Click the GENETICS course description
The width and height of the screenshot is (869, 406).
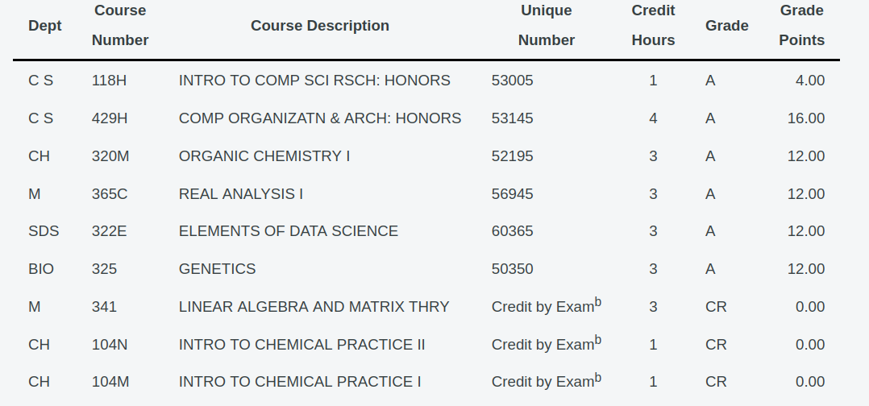click(x=217, y=268)
